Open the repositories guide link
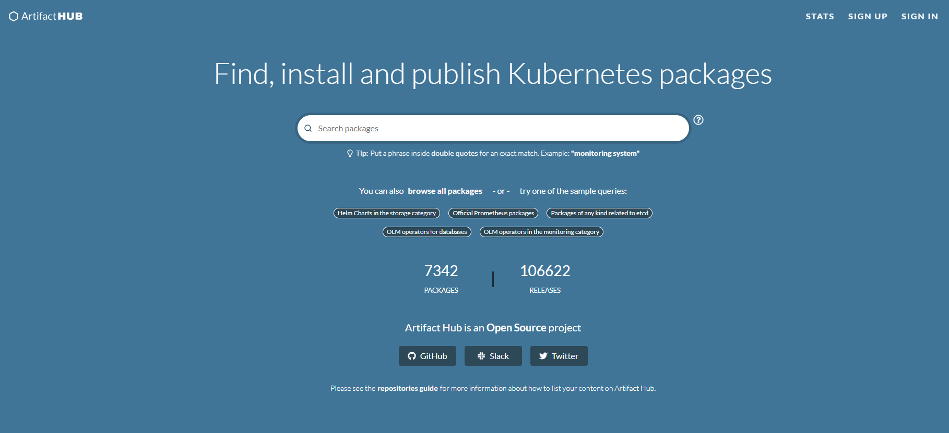 pos(407,388)
